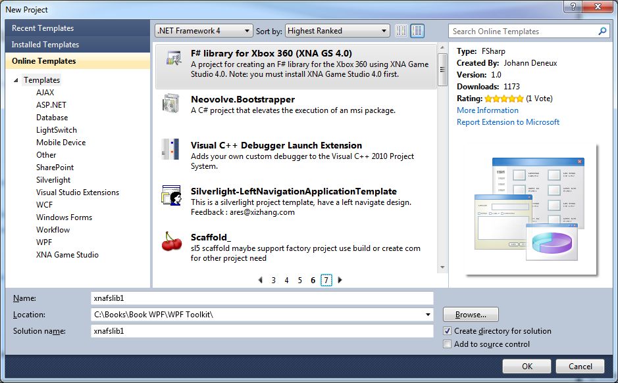618x383 pixels.
Task: Open the .NET Framework 4 dropdown
Action: pos(246,30)
